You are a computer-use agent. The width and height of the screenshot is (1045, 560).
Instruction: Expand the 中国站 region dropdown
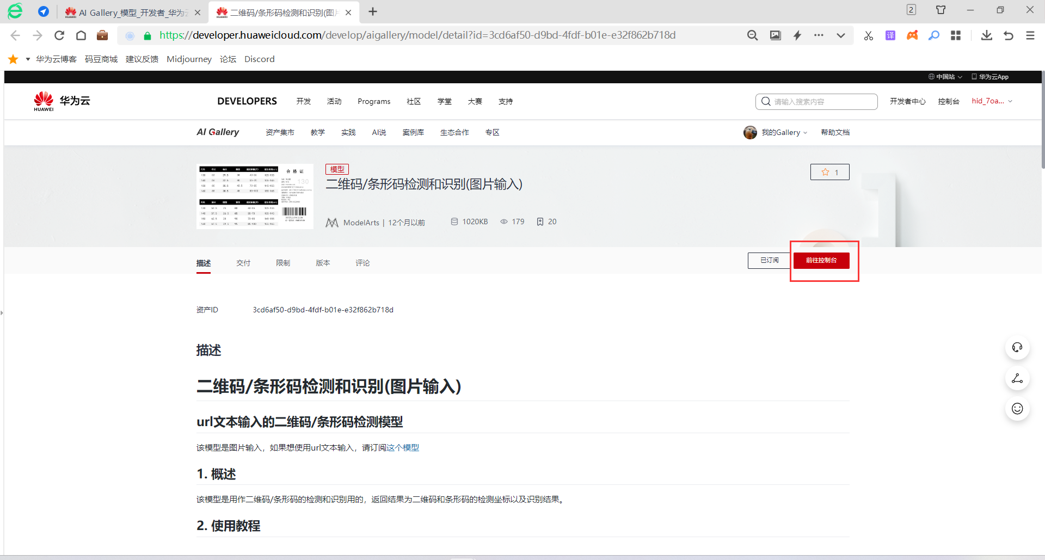[x=945, y=77]
